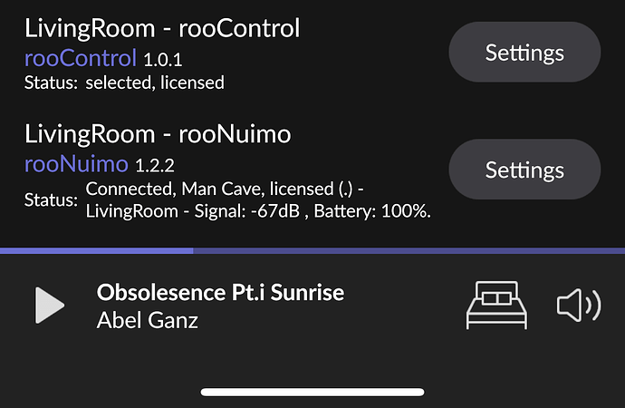Image resolution: width=625 pixels, height=408 pixels.
Task: Start playback with the play button
Action: [50, 306]
